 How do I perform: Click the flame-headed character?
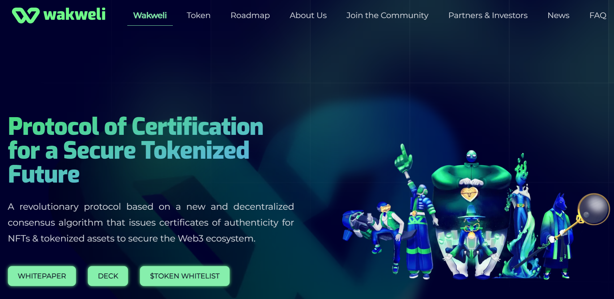pos(521,217)
